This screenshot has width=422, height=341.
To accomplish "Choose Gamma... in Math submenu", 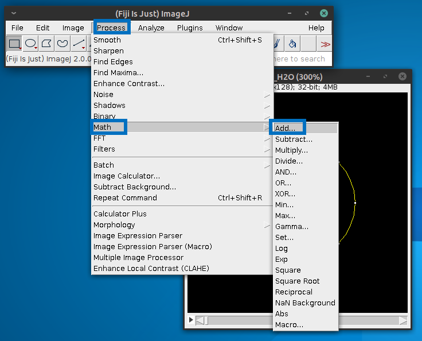I will coord(306,227).
